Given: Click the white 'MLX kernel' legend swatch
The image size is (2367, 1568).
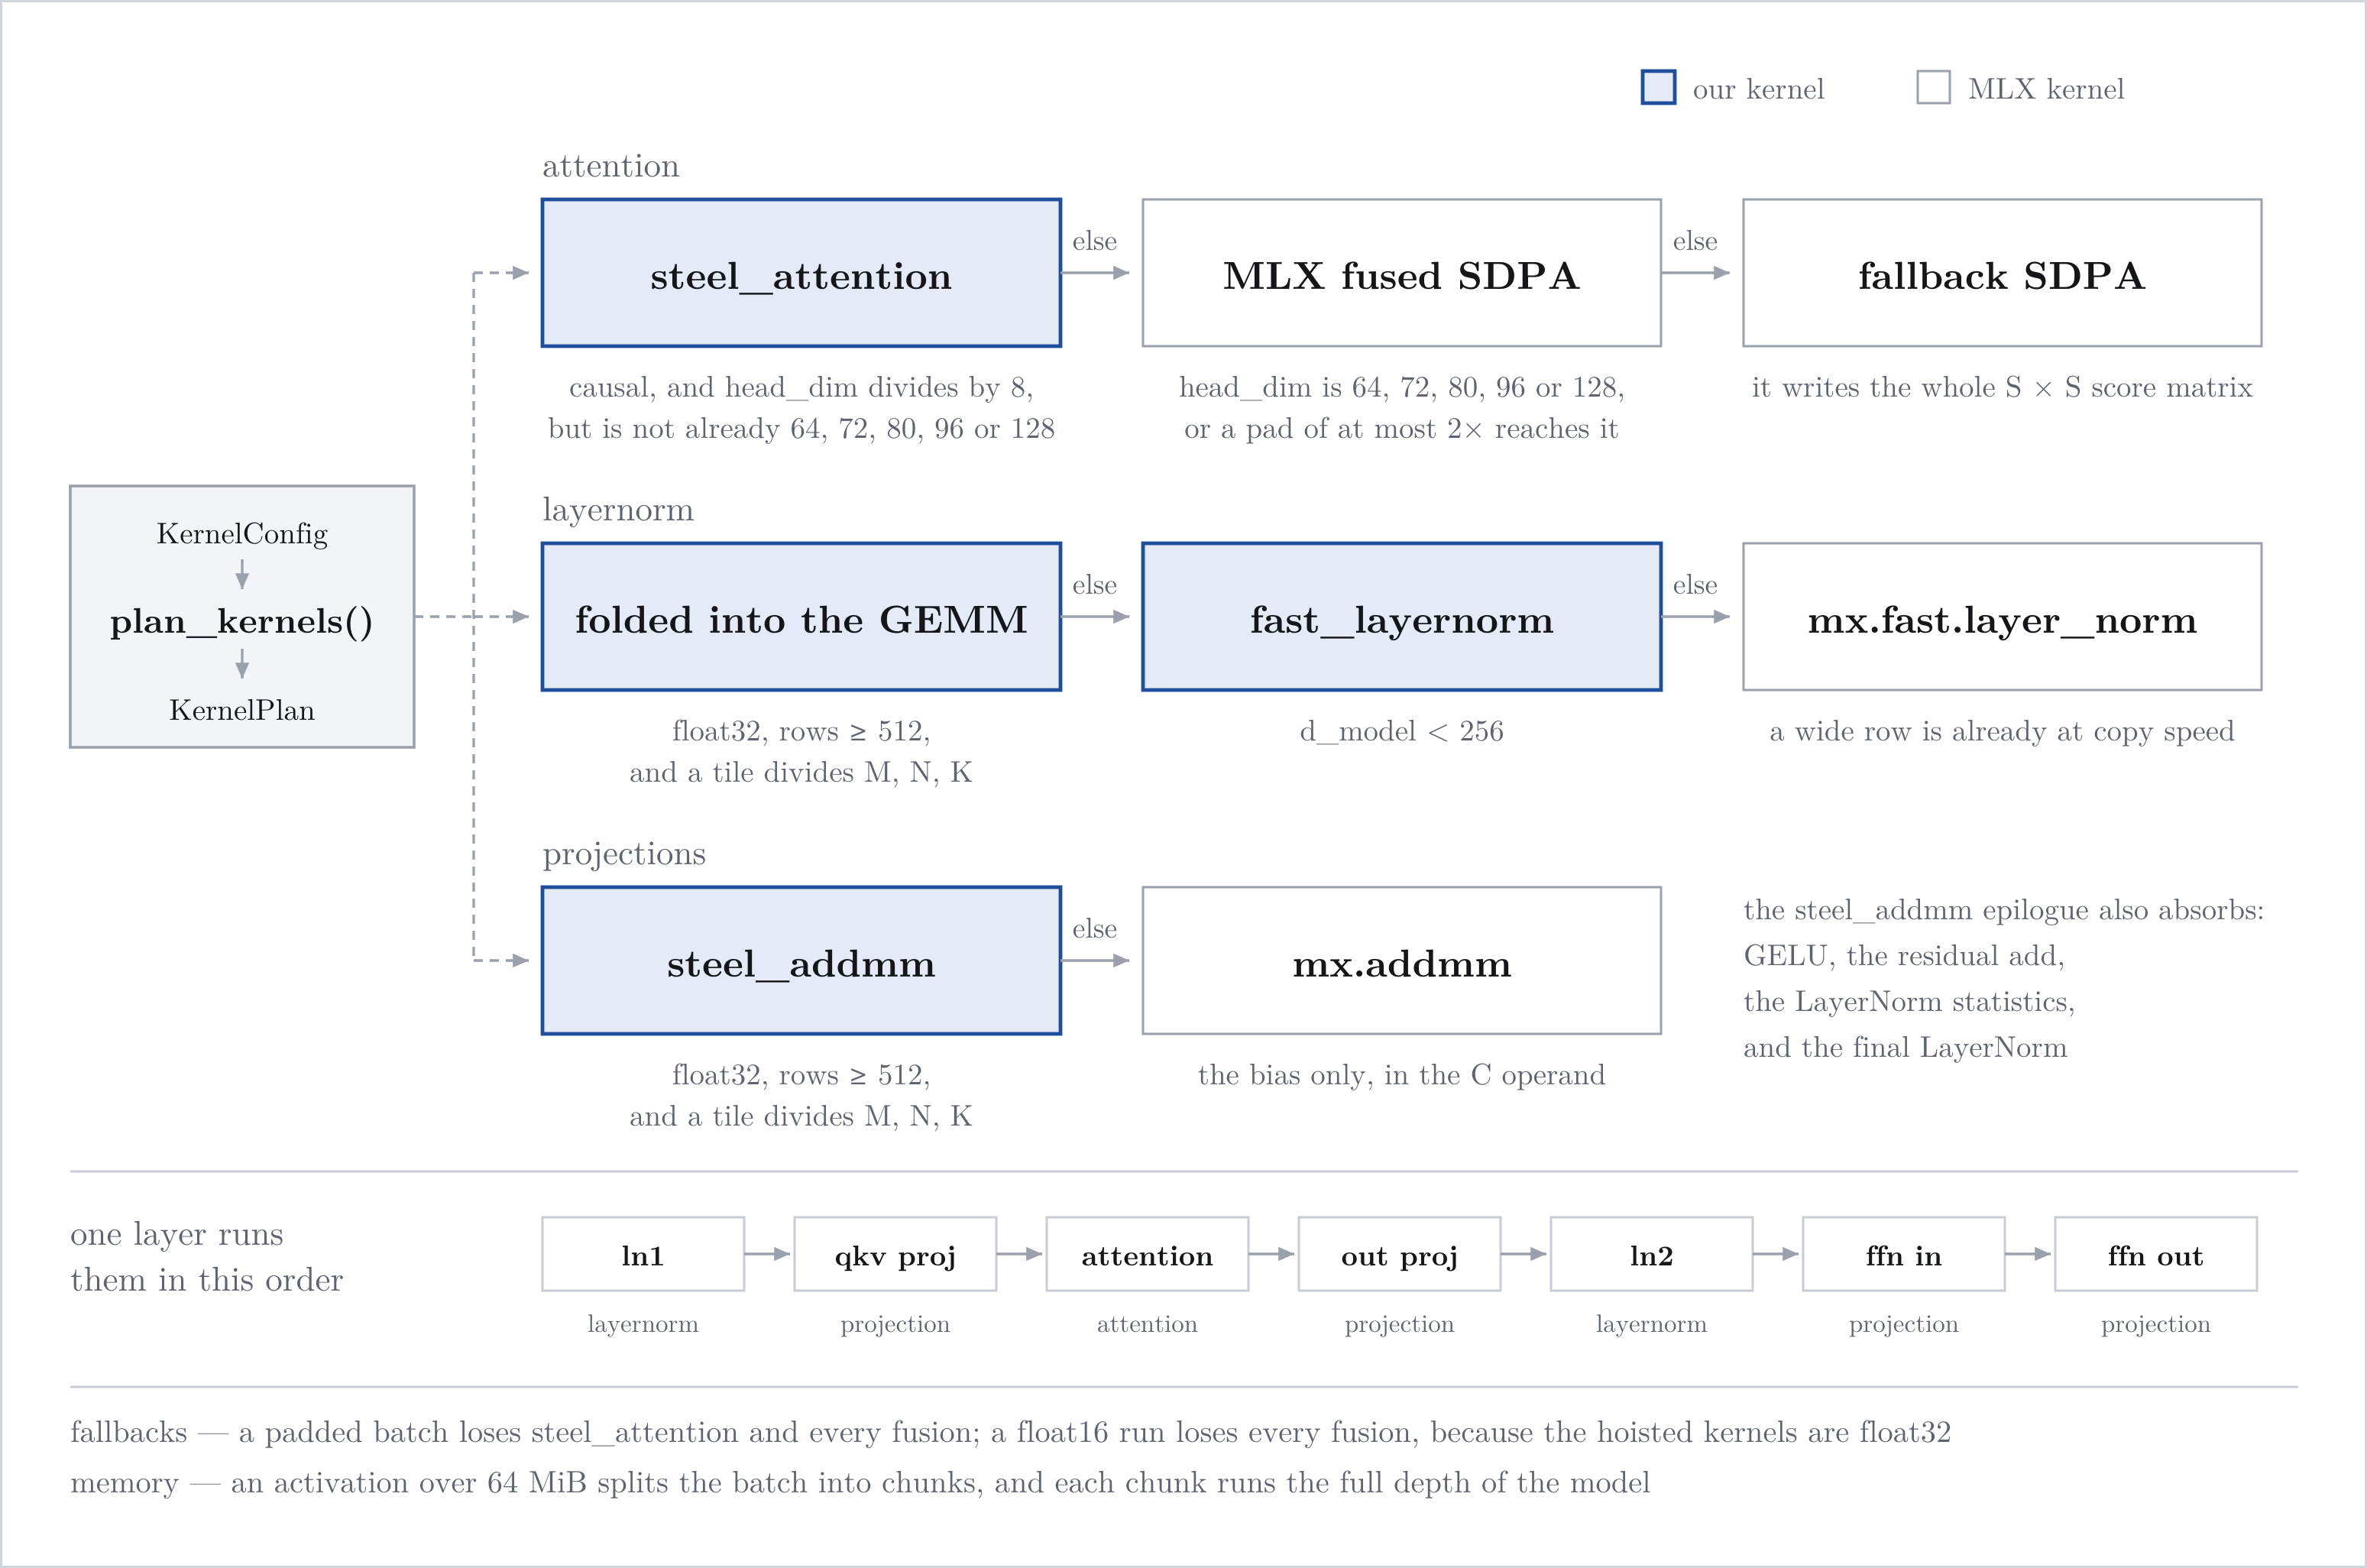Looking at the screenshot, I should pyautogui.click(x=1933, y=87).
